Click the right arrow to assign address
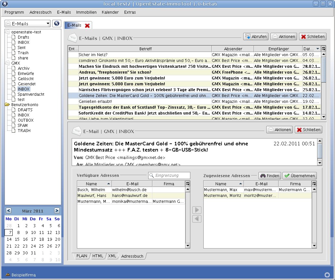Viewport: 335px width, 280px height. [x=197, y=210]
